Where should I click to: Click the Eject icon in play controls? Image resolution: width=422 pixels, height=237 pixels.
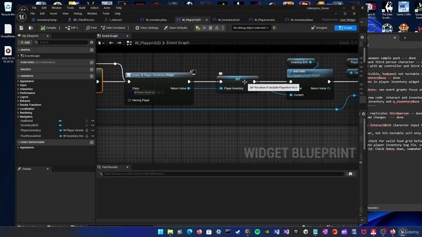(x=217, y=28)
